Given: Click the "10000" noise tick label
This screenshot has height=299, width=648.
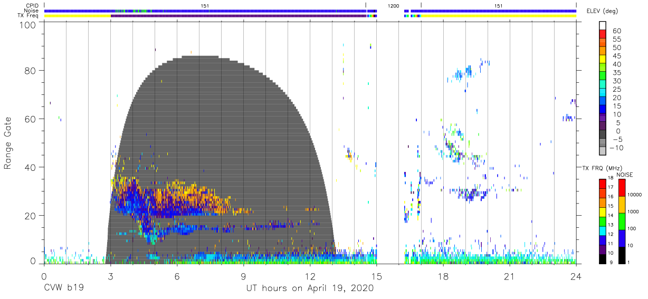Looking at the screenshot, I should [x=635, y=195].
